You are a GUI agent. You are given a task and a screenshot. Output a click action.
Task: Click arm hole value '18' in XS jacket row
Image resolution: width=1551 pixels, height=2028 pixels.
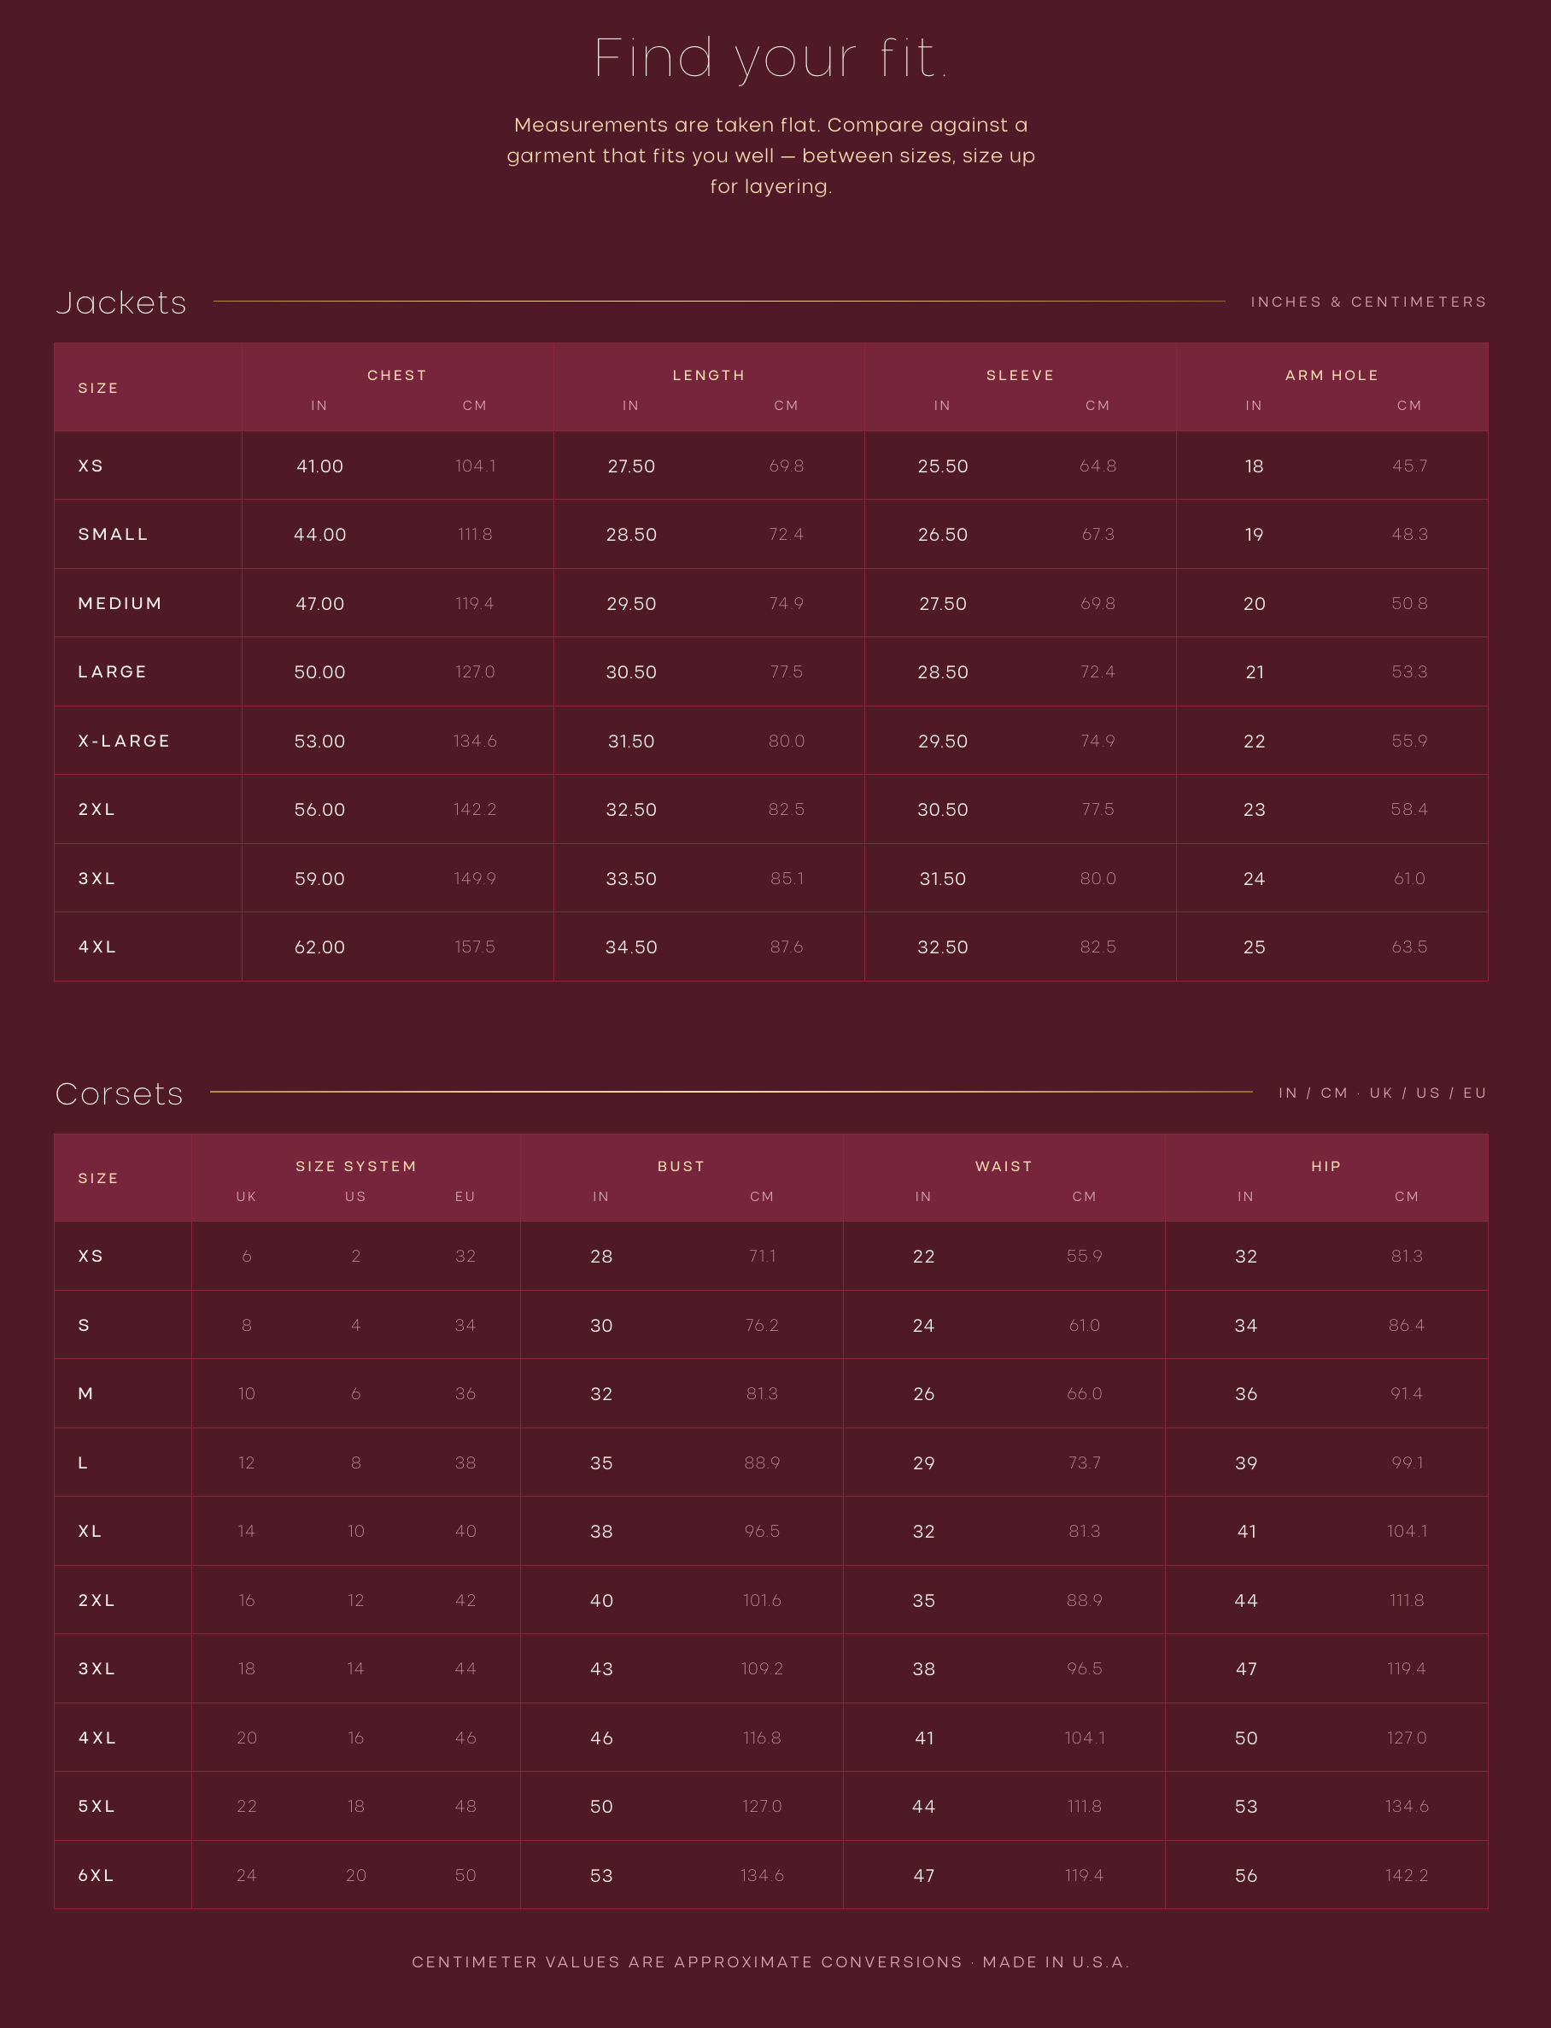(x=1254, y=466)
